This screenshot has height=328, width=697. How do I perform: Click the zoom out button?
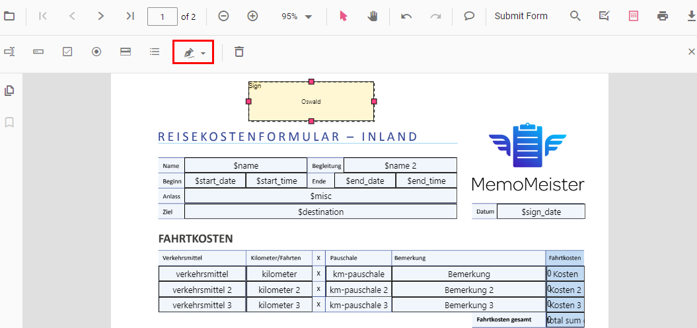(x=223, y=17)
